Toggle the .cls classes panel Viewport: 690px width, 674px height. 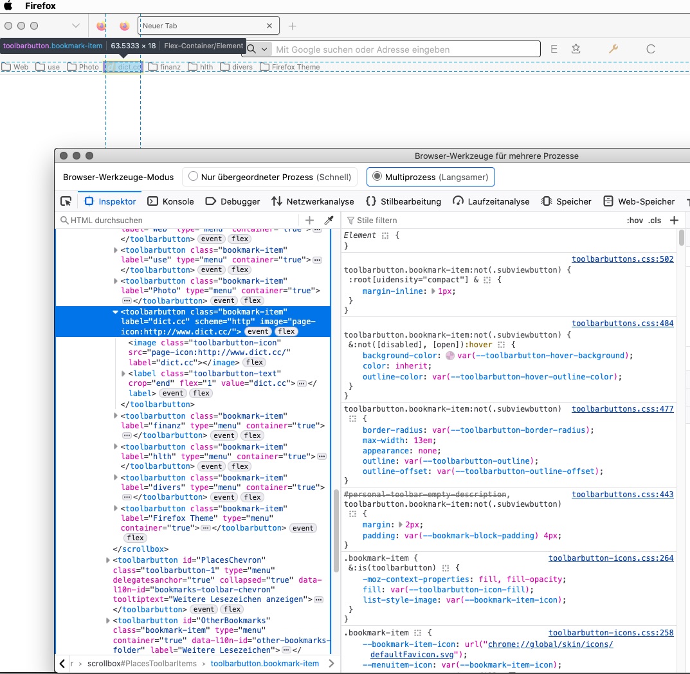pyautogui.click(x=655, y=221)
